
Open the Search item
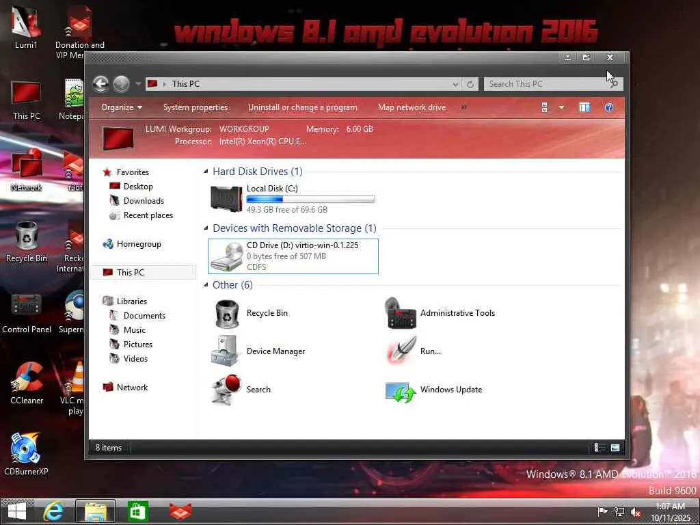[x=241, y=390]
